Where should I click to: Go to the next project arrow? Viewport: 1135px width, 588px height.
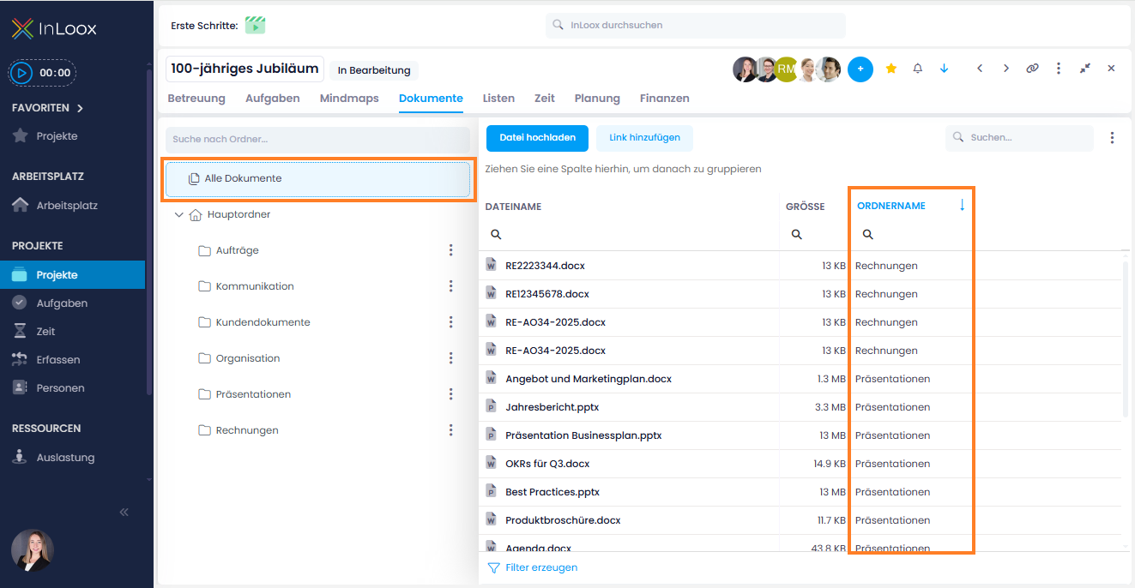[x=1006, y=69]
